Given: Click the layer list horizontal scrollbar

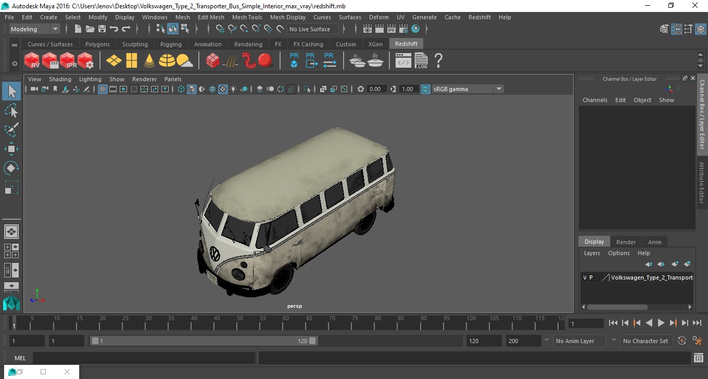Looking at the screenshot, I should pyautogui.click(x=617, y=307).
